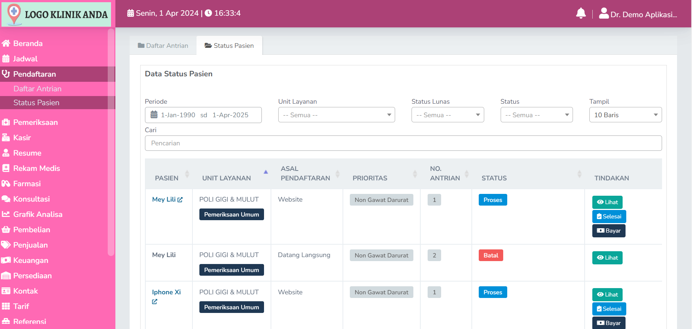Sort the table by Prioritas column
The width and height of the screenshot is (692, 329).
(415, 174)
